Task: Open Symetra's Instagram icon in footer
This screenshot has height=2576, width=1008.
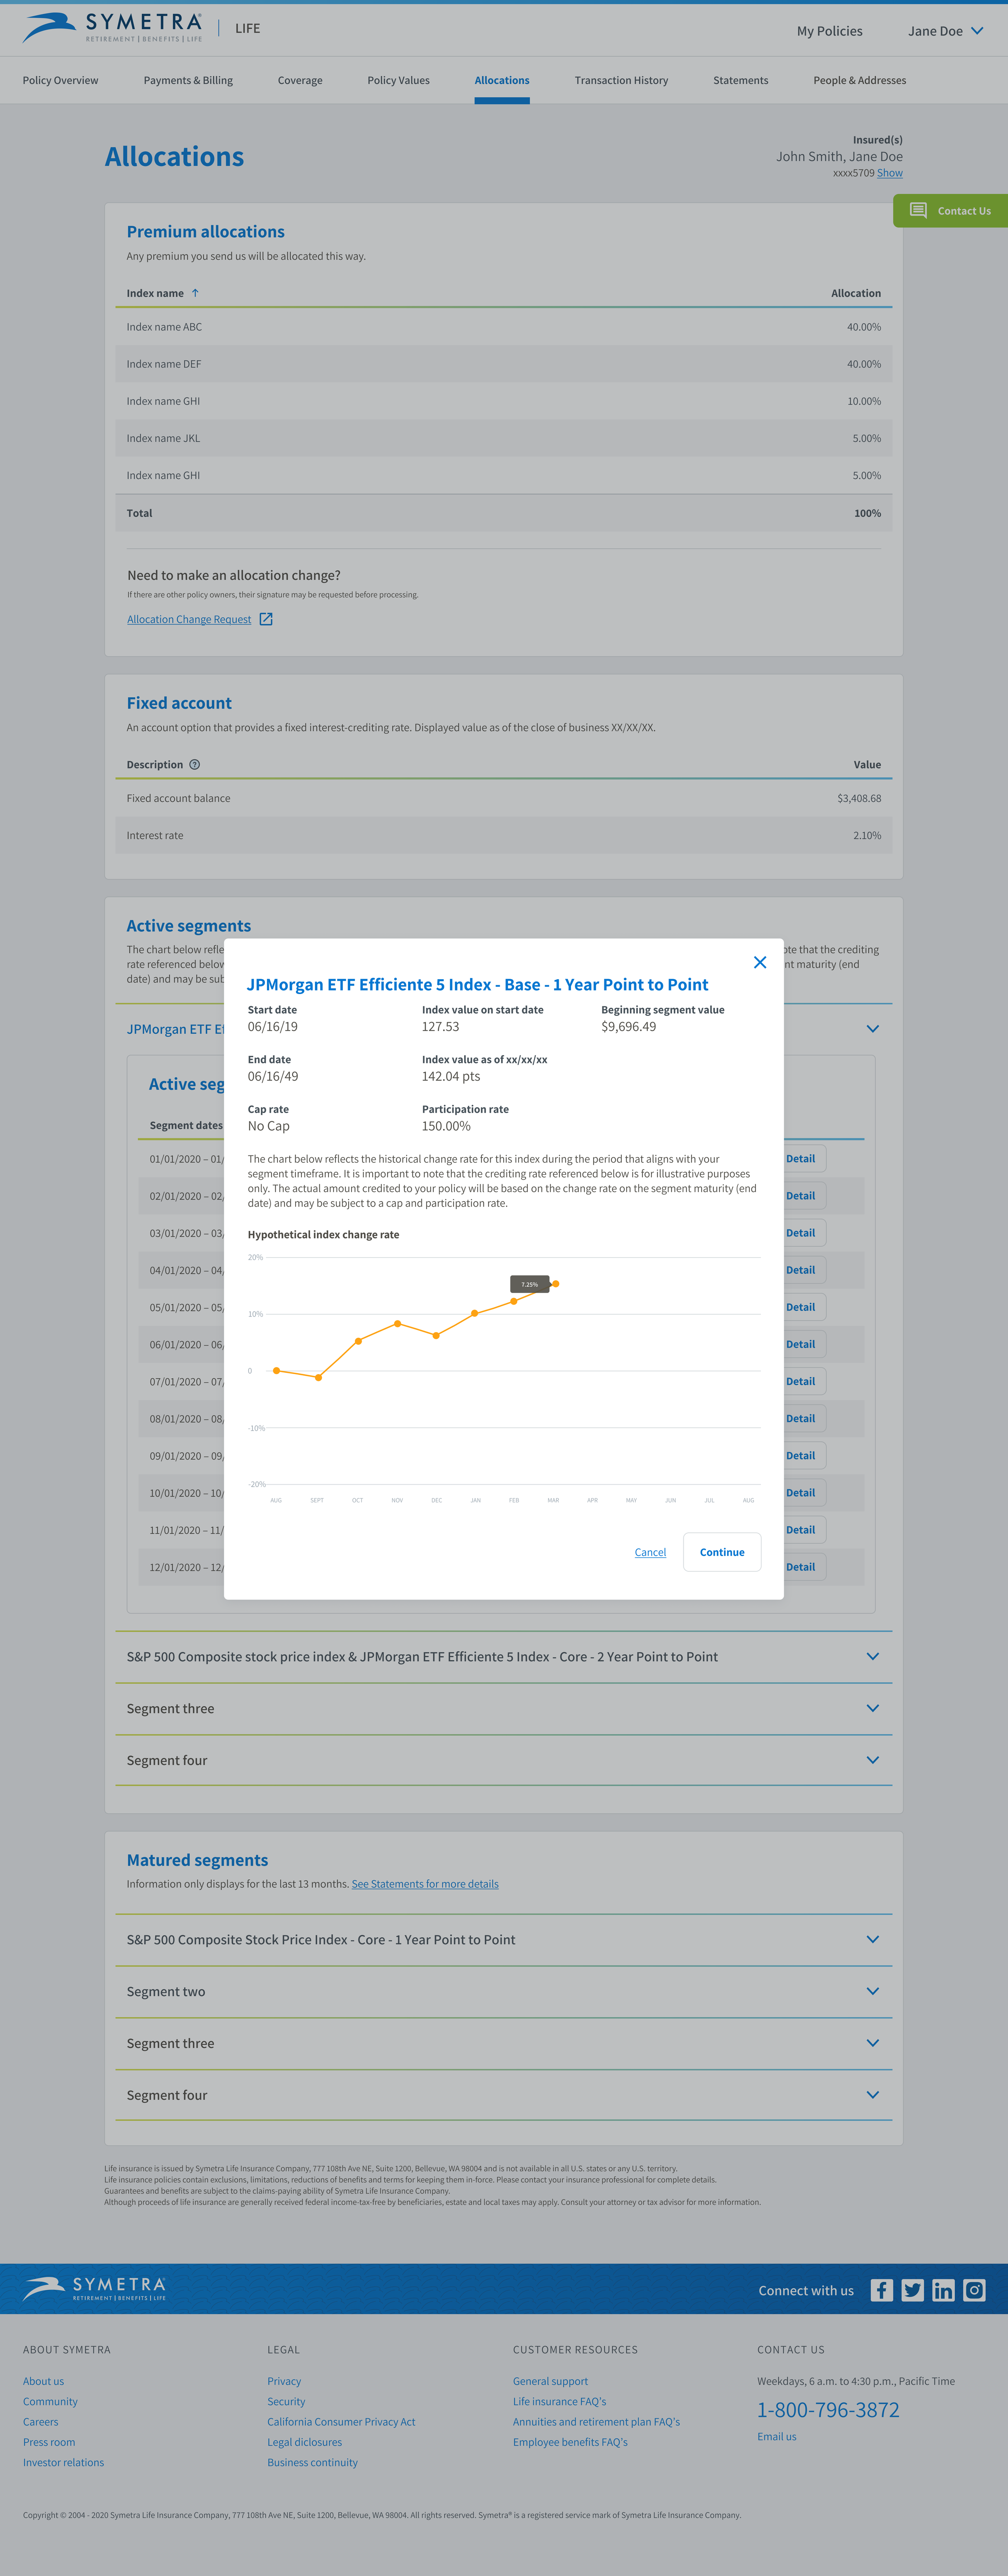Action: [974, 2290]
